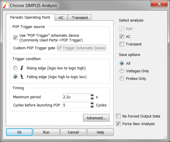Close the Choose SIMPLIS Analysis dialog
Viewport: 170px width, 142px height.
pos(159,4)
